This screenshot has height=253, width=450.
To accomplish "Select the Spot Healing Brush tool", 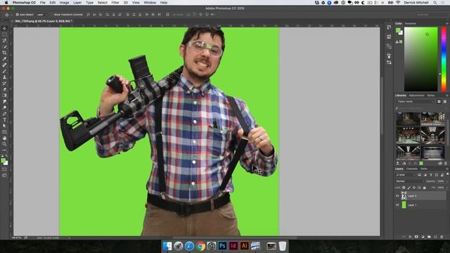I will pos(4,65).
